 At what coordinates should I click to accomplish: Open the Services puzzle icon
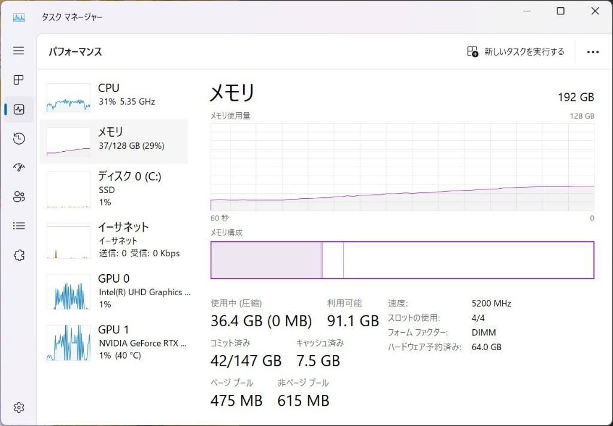click(x=19, y=255)
